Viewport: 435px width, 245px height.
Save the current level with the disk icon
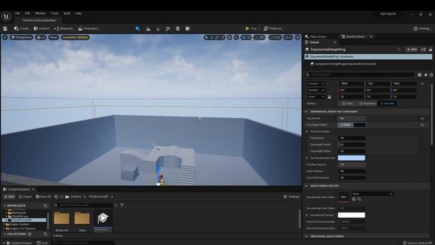(5, 29)
